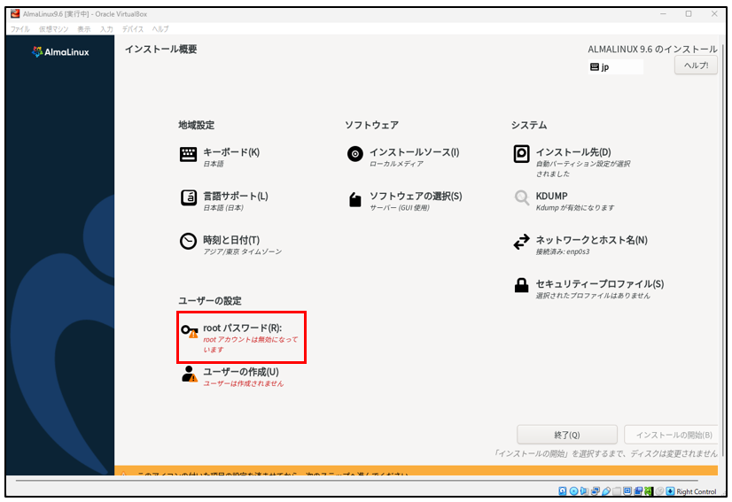Click the security profile padlock icon

point(522,286)
